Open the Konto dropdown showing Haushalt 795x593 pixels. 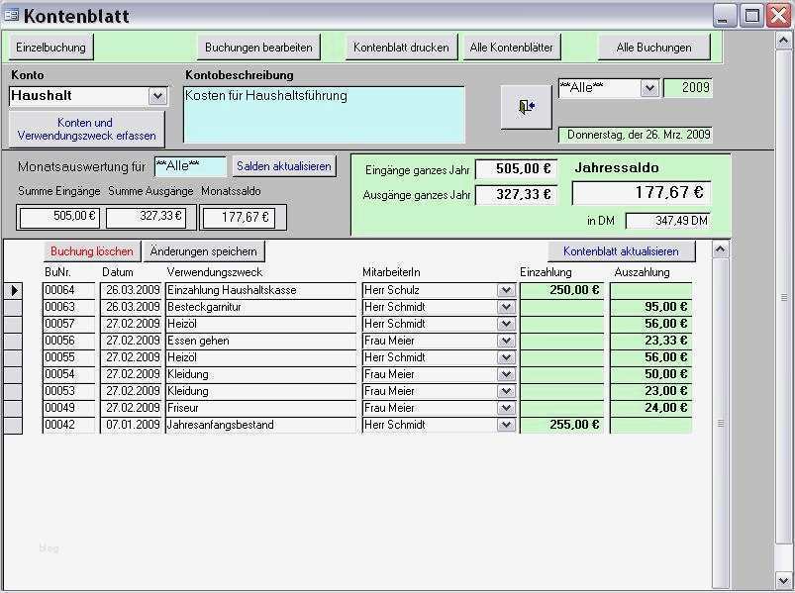(158, 96)
